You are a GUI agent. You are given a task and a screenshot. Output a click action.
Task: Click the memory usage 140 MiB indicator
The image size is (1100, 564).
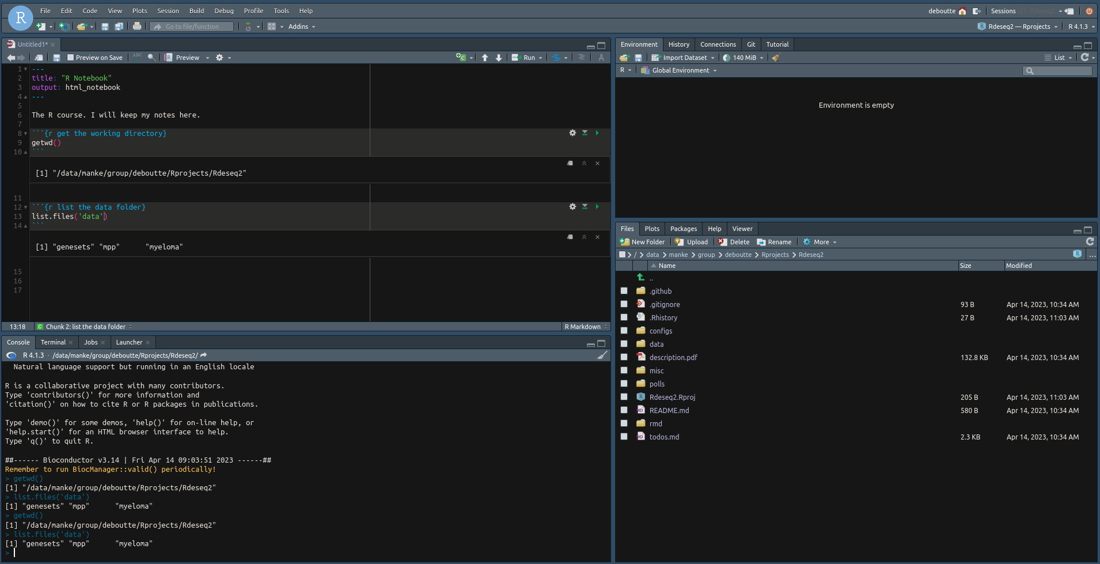[x=743, y=58]
